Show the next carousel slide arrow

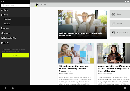point(105,24)
